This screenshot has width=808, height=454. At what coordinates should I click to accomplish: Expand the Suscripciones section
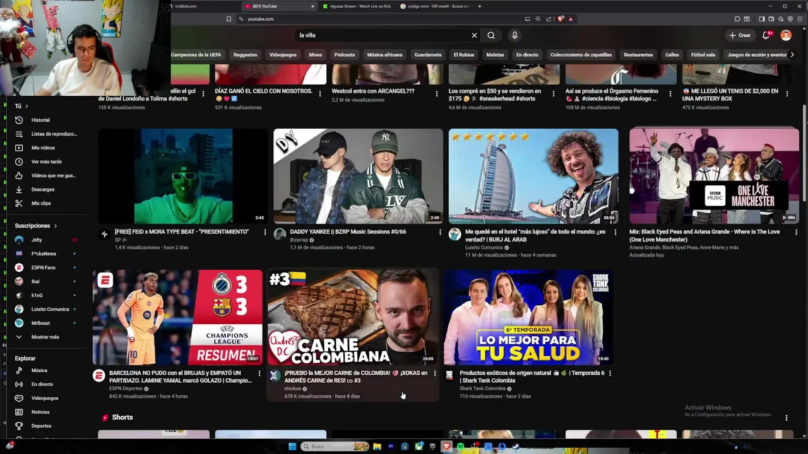tap(36, 226)
